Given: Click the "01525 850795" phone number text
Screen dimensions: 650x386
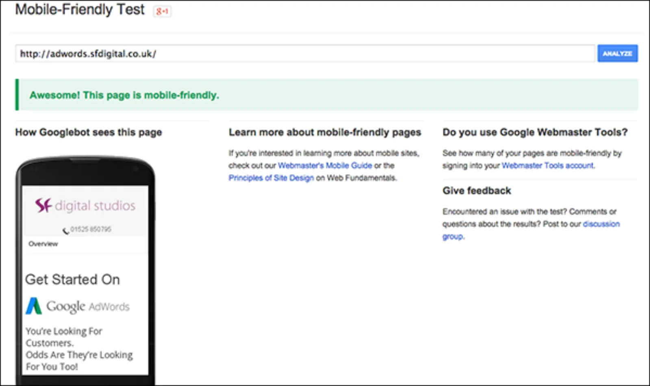Looking at the screenshot, I should (x=91, y=229).
